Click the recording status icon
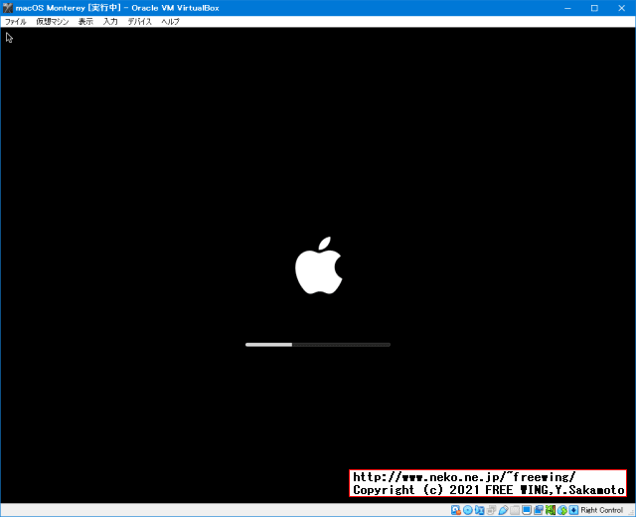636x517 pixels. coord(539,510)
